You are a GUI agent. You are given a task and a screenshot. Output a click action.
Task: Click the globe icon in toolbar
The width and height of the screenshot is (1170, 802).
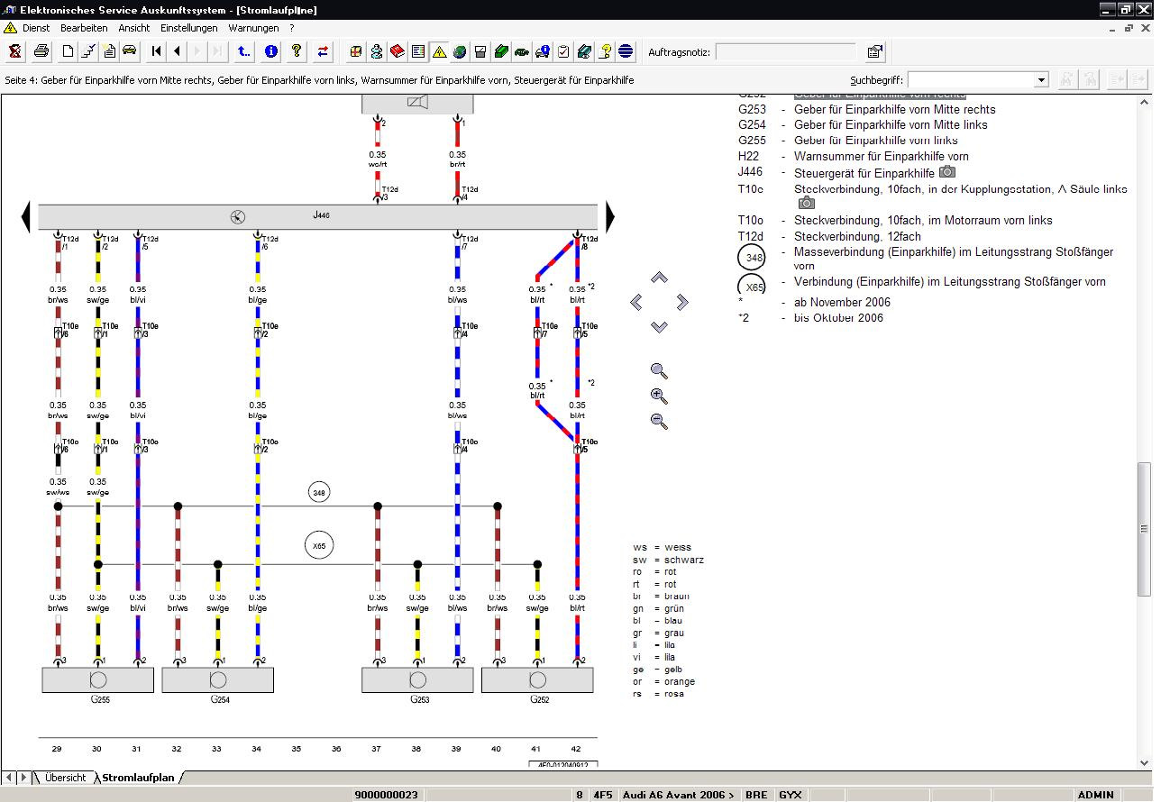(460, 51)
